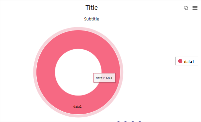This screenshot has height=122, width=201.
Task: Click the data1 label inside the donut slice
Action: (x=77, y=107)
